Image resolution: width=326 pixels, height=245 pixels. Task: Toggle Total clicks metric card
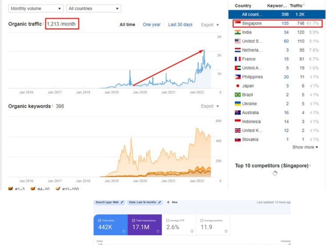[x=111, y=225]
